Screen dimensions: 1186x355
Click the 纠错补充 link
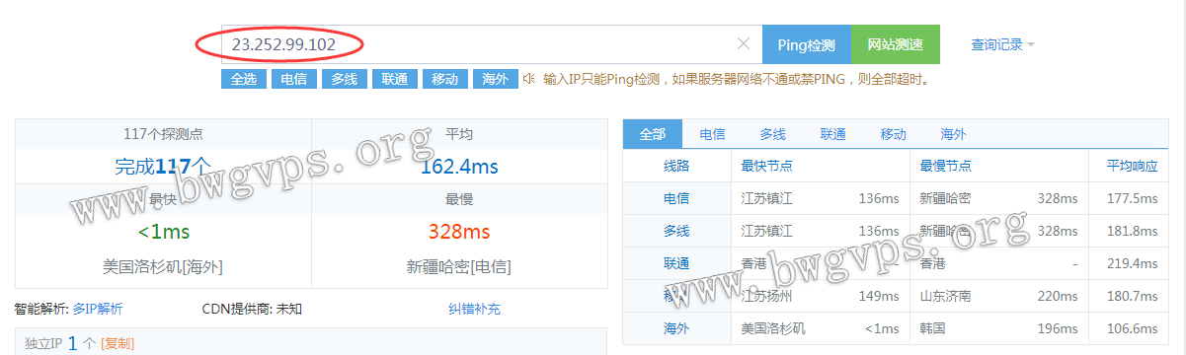coord(474,309)
